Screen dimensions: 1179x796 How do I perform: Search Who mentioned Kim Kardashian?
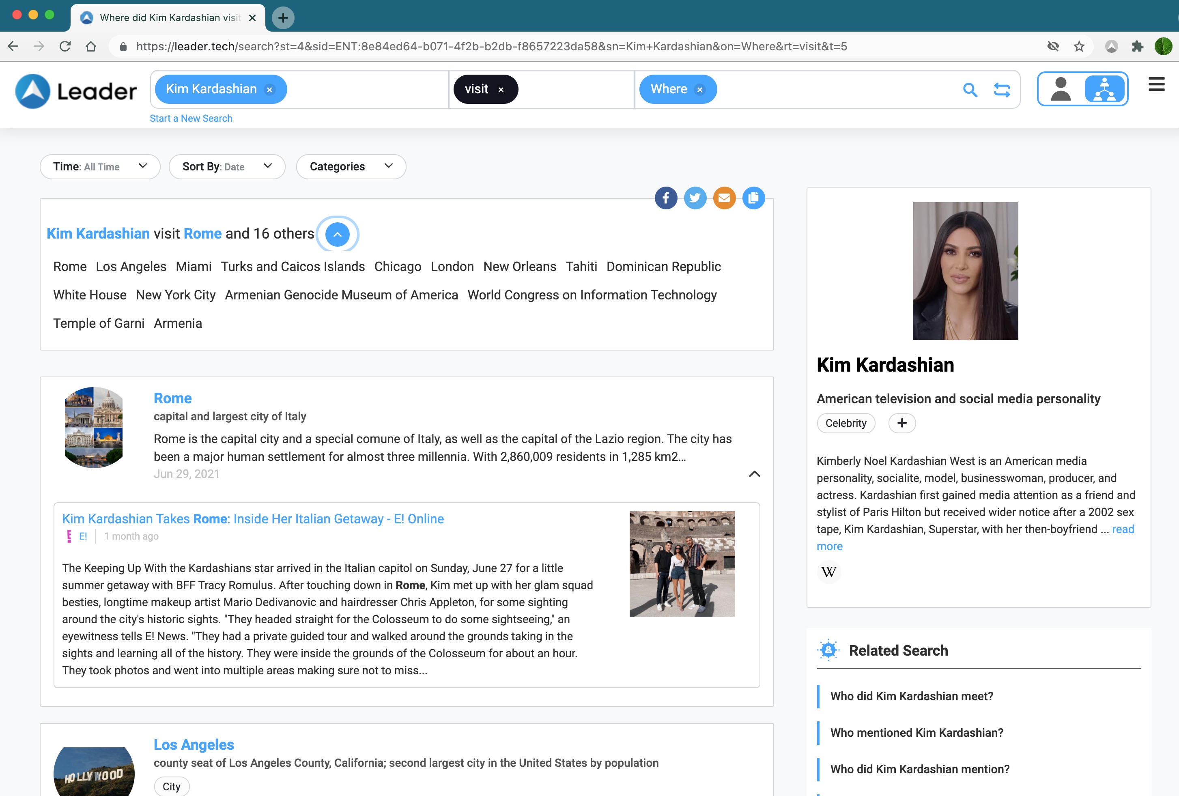917,733
